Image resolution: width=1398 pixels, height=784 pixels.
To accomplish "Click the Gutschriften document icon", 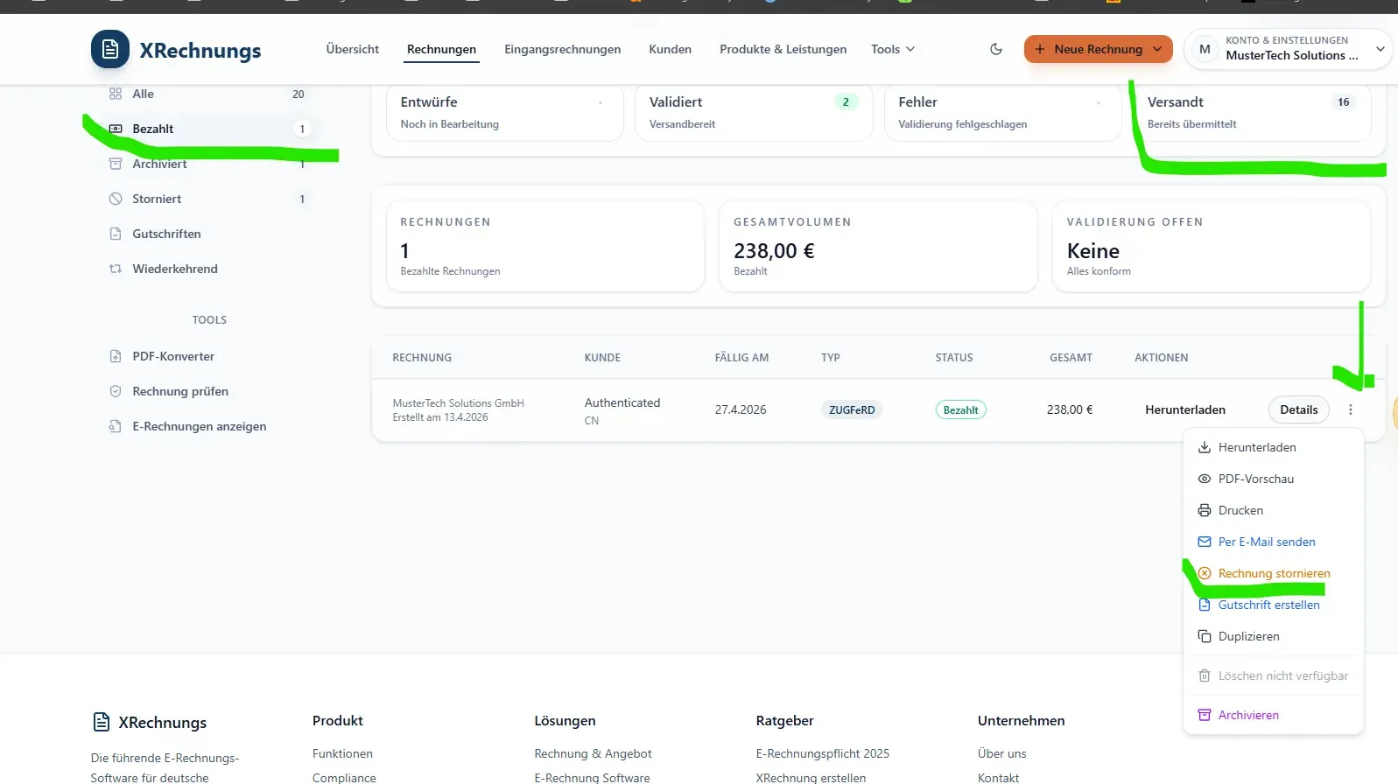I will pos(116,234).
